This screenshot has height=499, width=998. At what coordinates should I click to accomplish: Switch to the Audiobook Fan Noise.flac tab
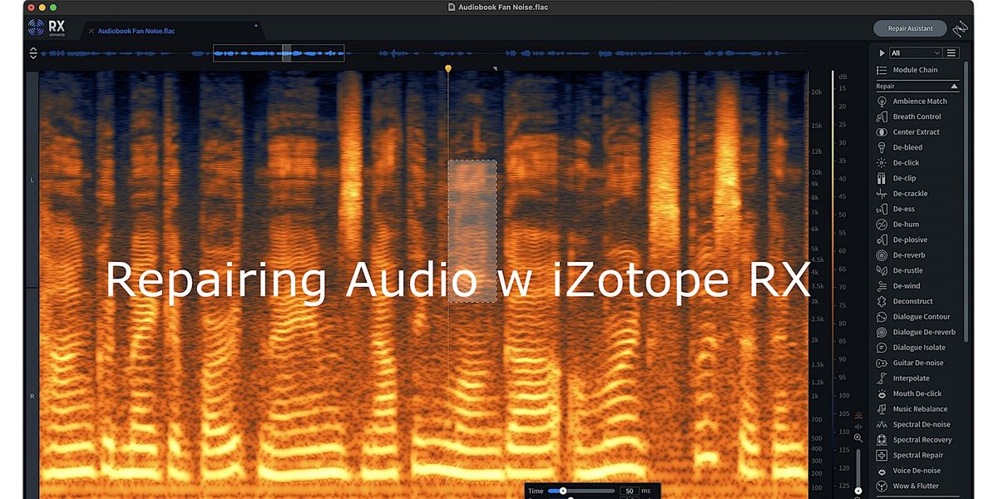136,31
